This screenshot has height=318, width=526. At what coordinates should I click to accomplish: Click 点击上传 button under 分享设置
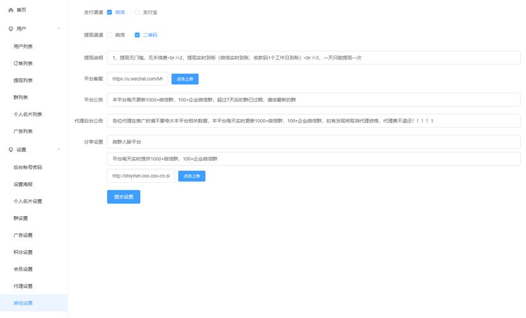(x=192, y=176)
